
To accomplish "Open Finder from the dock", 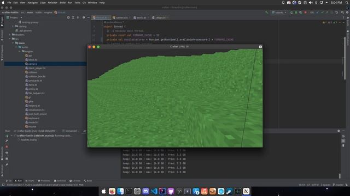I will [x=120, y=191].
